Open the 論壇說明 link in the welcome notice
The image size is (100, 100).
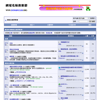(x=31, y=33)
